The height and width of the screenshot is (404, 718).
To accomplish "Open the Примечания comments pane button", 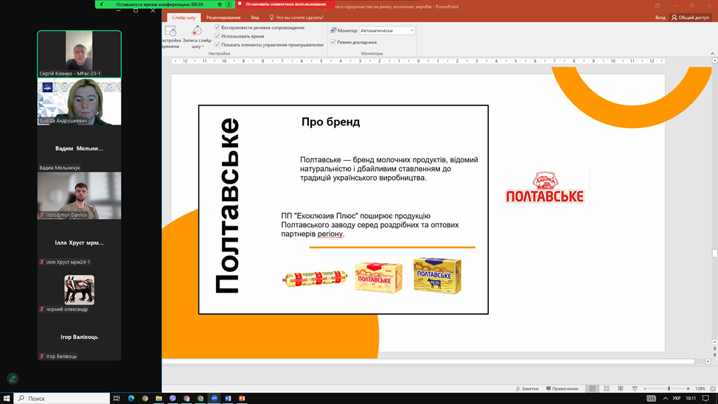I will point(562,389).
